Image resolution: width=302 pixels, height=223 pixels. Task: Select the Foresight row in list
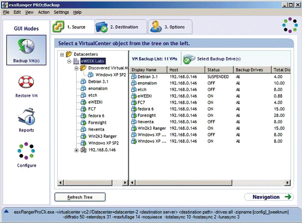tap(210, 115)
